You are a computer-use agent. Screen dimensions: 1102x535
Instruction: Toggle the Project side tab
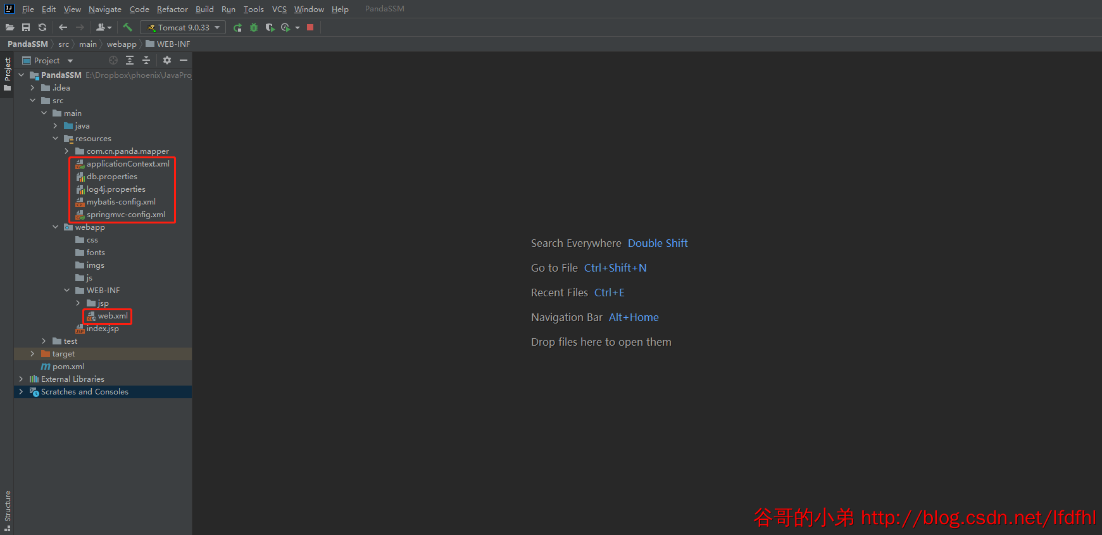[7, 74]
